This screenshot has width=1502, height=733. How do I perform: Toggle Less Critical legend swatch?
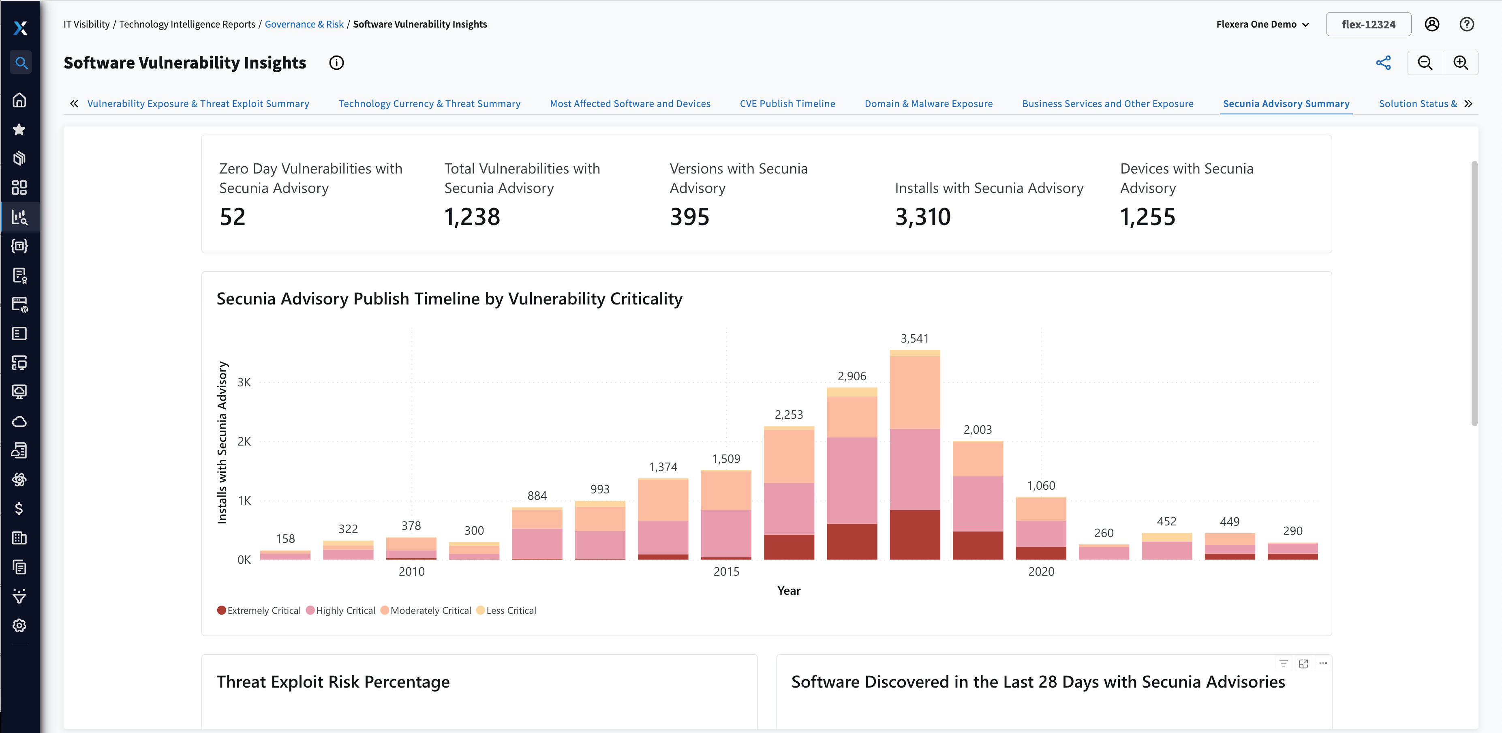[480, 610]
